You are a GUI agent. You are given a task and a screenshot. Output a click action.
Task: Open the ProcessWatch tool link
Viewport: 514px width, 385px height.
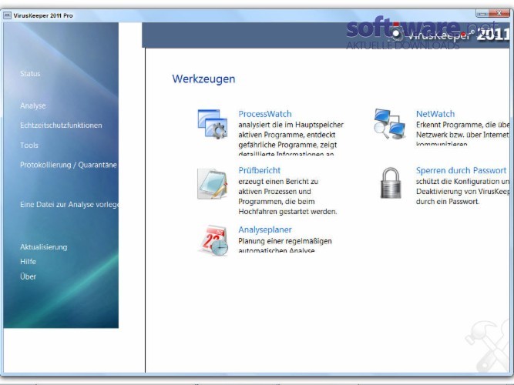pos(265,114)
